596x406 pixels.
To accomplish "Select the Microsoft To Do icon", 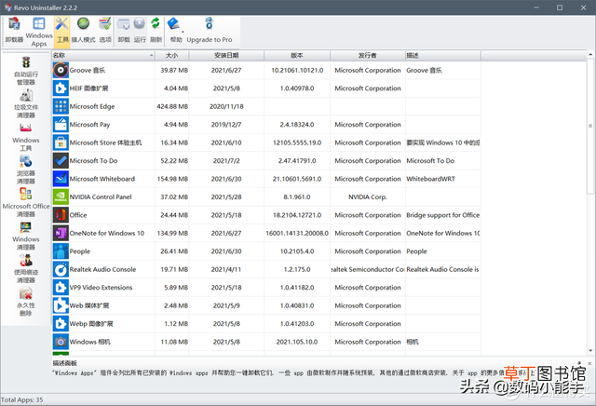I will pyautogui.click(x=61, y=161).
